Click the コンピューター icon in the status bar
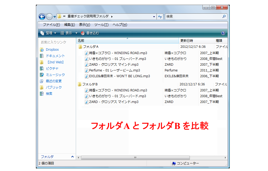268x171 pixels. [173, 163]
